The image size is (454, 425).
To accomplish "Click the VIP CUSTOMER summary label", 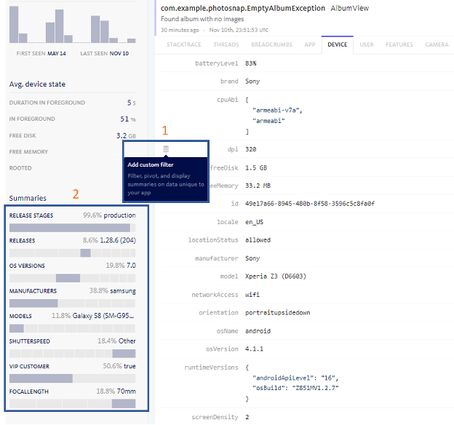I will tap(29, 367).
